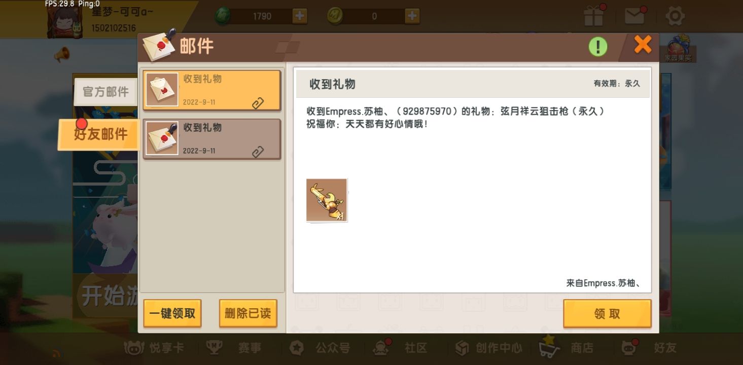Close the 邮件 mail dialog
The height and width of the screenshot is (365, 743).
643,45
